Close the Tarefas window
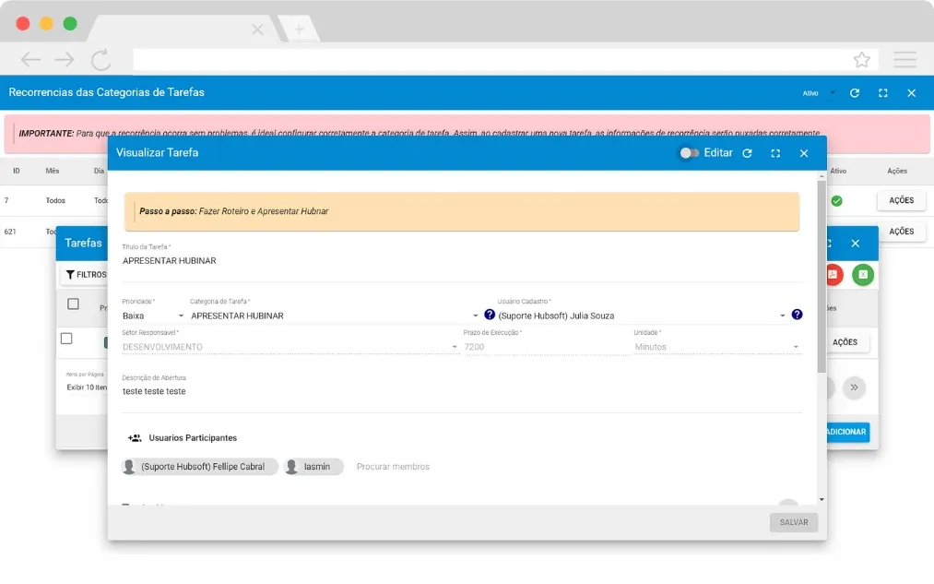The height and width of the screenshot is (584, 934). click(x=856, y=244)
